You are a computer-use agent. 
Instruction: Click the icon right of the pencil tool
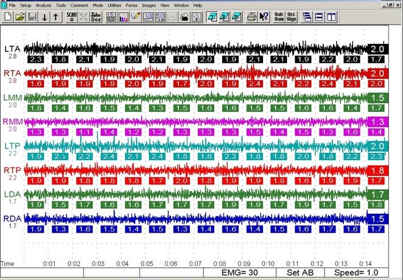coord(148,17)
